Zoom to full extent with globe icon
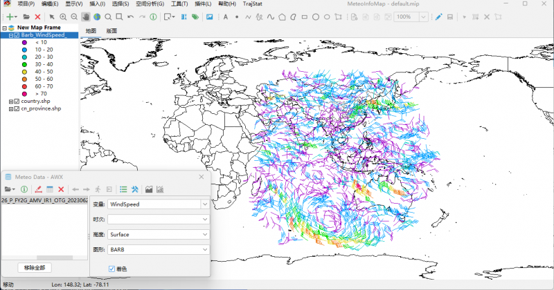Screen dimensions: 554x290 (97, 16)
